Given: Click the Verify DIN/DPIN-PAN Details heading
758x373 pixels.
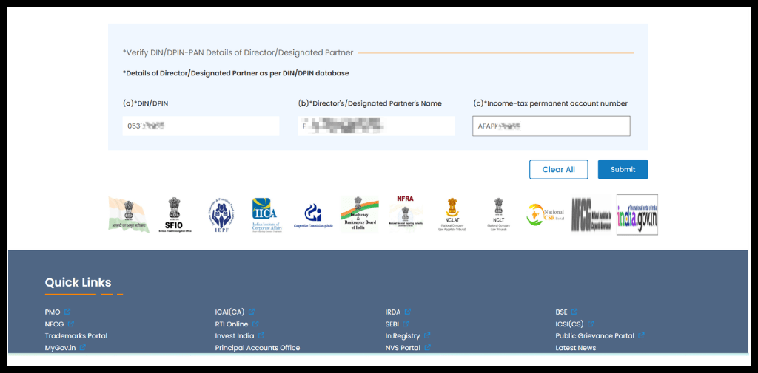Looking at the screenshot, I should [238, 52].
